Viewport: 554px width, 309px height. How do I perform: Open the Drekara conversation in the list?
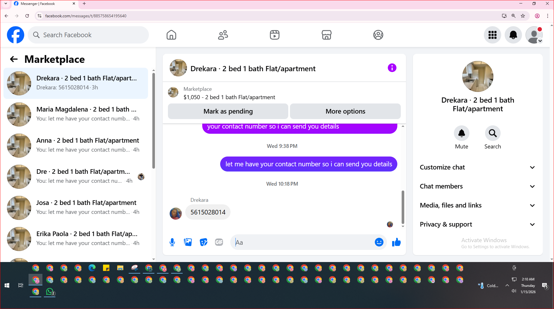click(76, 83)
